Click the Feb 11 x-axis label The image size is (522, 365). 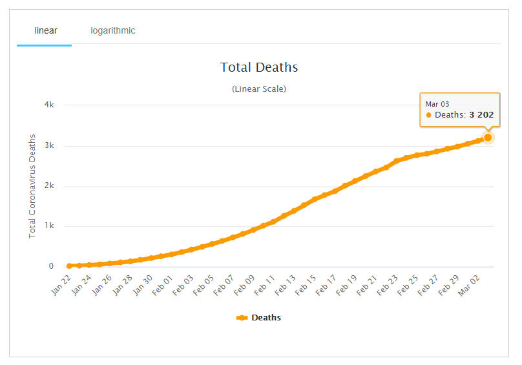pyautogui.click(x=267, y=283)
